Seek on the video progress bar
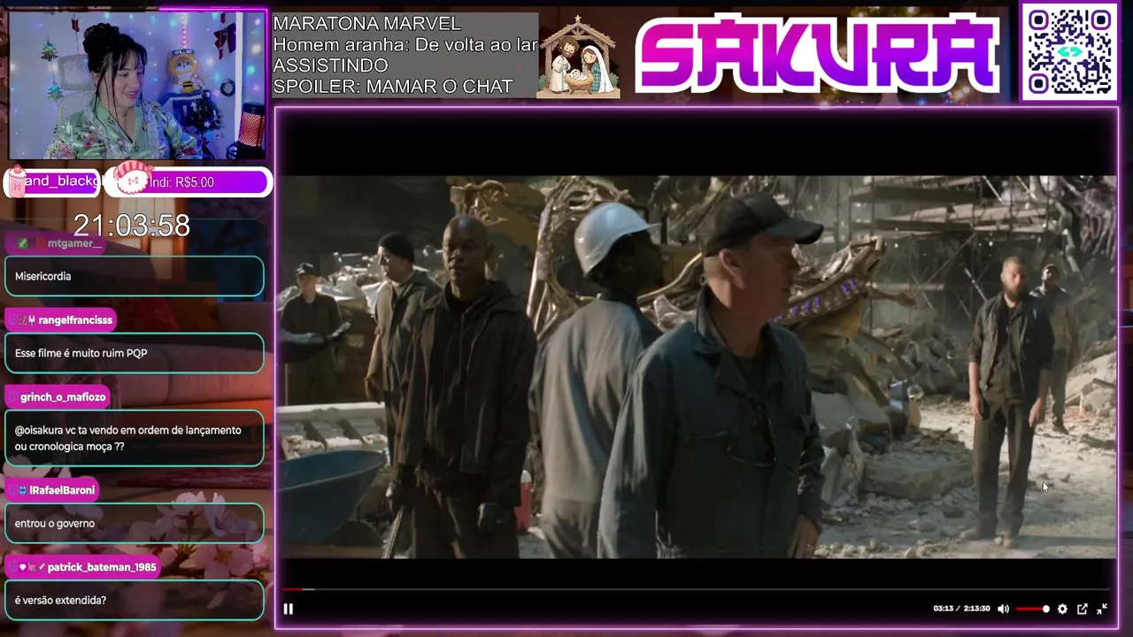The image size is (1133, 637). click(x=695, y=589)
